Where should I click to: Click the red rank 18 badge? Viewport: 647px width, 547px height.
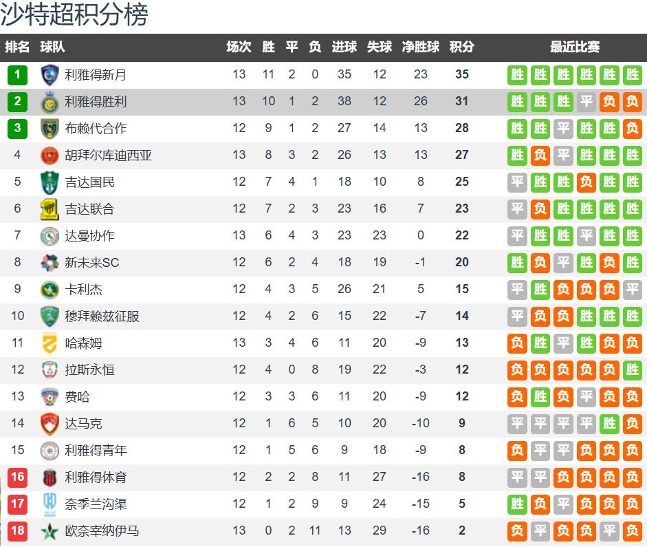click(17, 530)
